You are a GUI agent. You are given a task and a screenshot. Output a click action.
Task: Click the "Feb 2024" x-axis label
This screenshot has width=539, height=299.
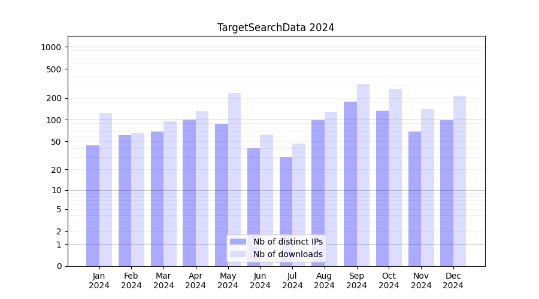click(131, 280)
